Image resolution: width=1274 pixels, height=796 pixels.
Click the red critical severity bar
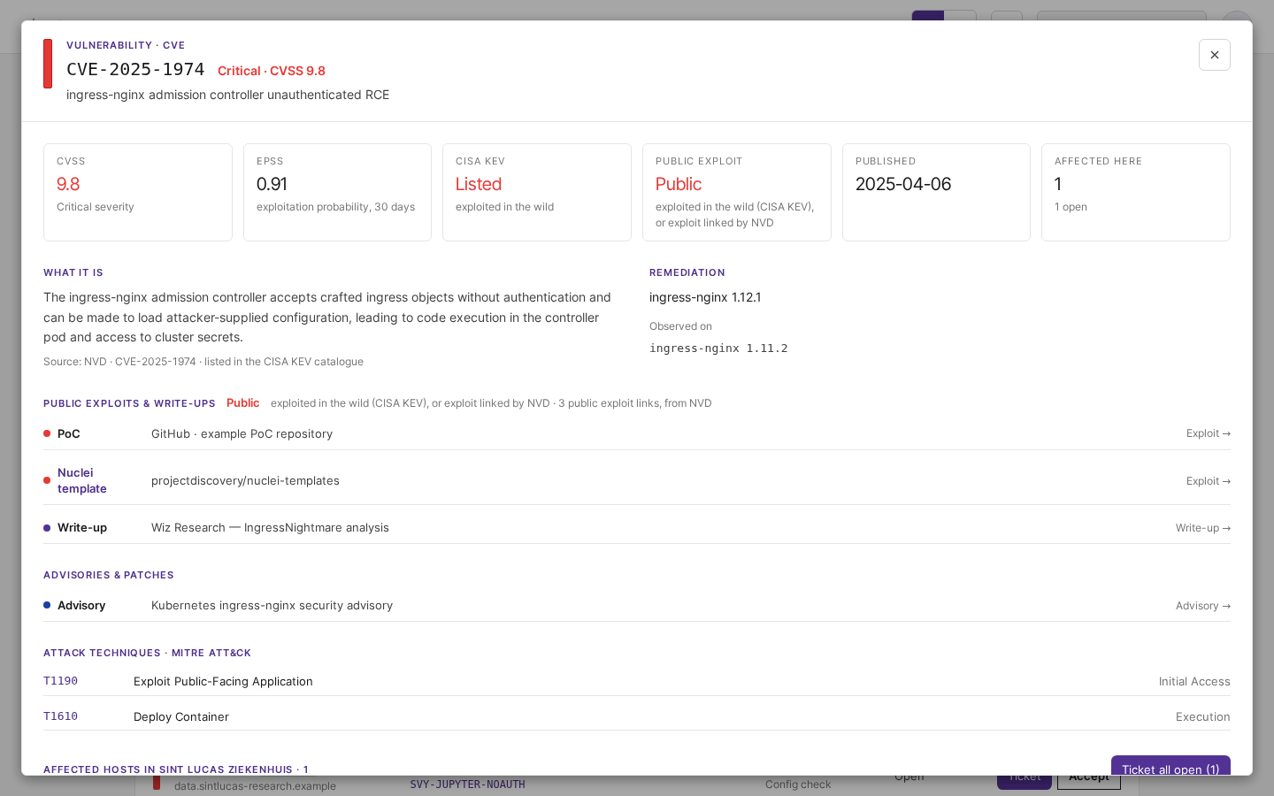point(48,64)
